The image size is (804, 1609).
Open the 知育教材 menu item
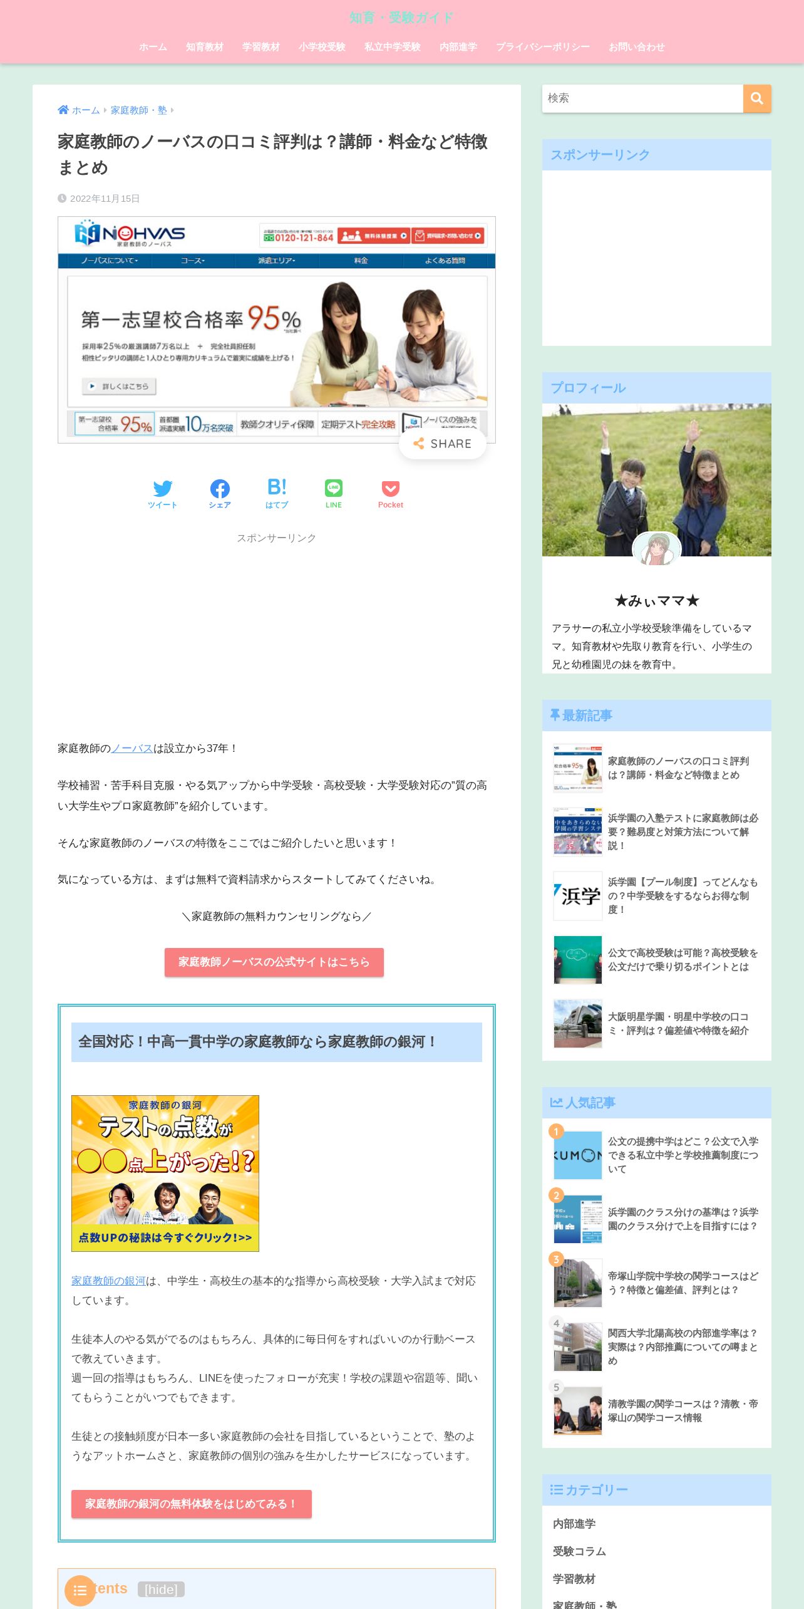coord(205,47)
